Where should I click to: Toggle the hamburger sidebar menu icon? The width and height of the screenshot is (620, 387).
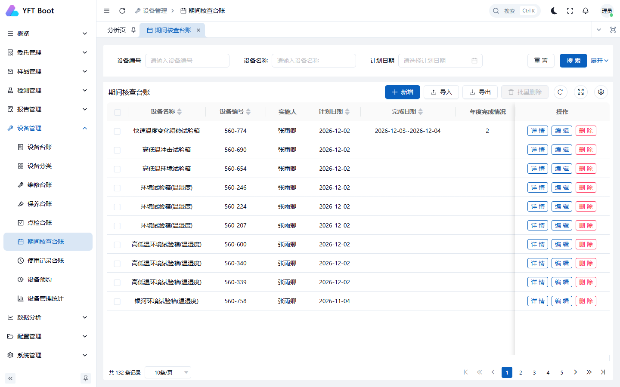(x=107, y=11)
